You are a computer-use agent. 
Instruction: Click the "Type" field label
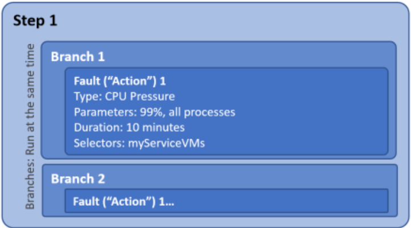tap(86, 97)
